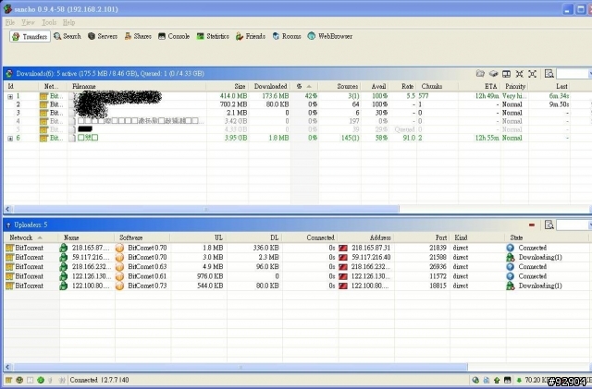Sort uploaders by Network column
This screenshot has width=592, height=389.
coord(31,237)
